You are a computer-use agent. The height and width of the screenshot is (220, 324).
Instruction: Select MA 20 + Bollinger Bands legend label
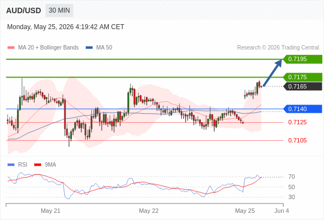point(48,48)
